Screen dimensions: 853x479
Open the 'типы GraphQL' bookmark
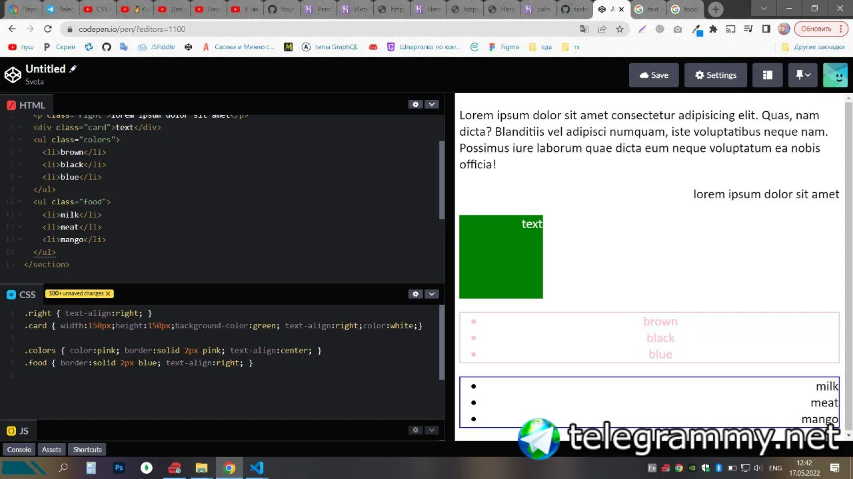330,47
